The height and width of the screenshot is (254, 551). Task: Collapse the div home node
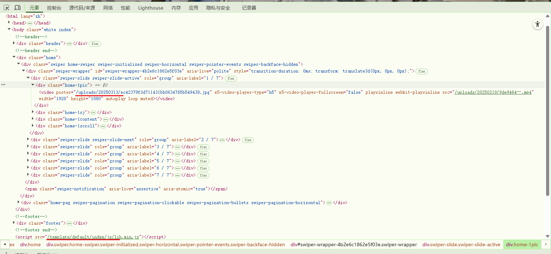[x=14, y=57]
